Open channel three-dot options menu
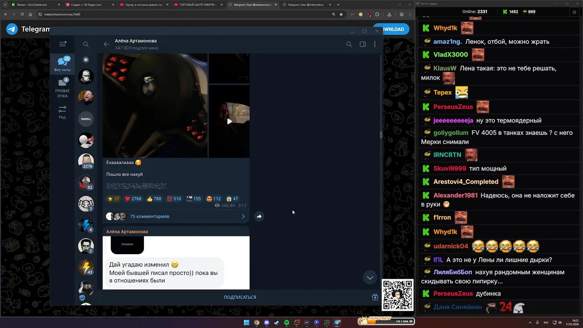This screenshot has height=328, width=583. (375, 44)
